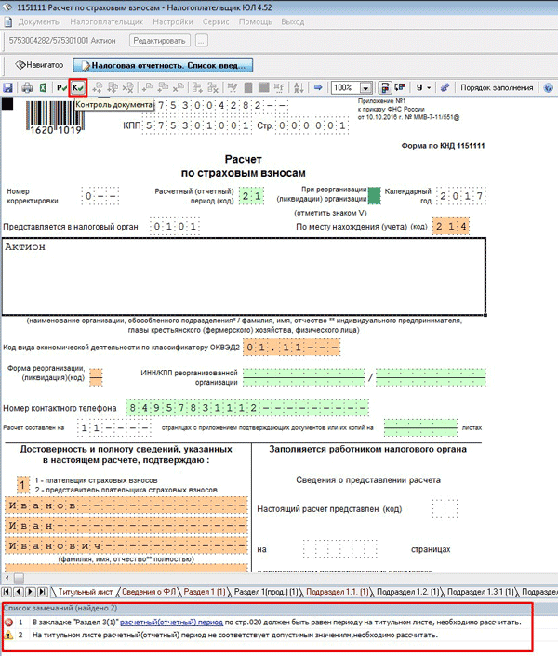Click the organization name field containing Актион
Screen dimensions: 558x656
[244, 276]
